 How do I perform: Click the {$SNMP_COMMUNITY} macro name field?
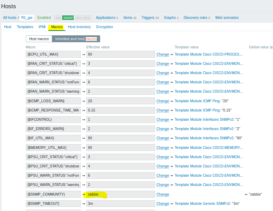(x=53, y=194)
